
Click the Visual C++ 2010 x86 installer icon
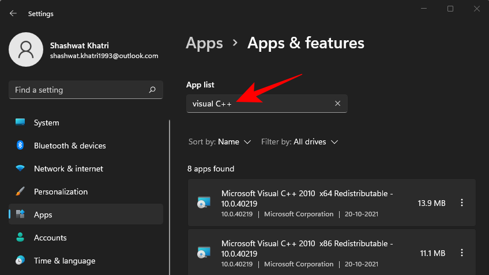(x=205, y=253)
